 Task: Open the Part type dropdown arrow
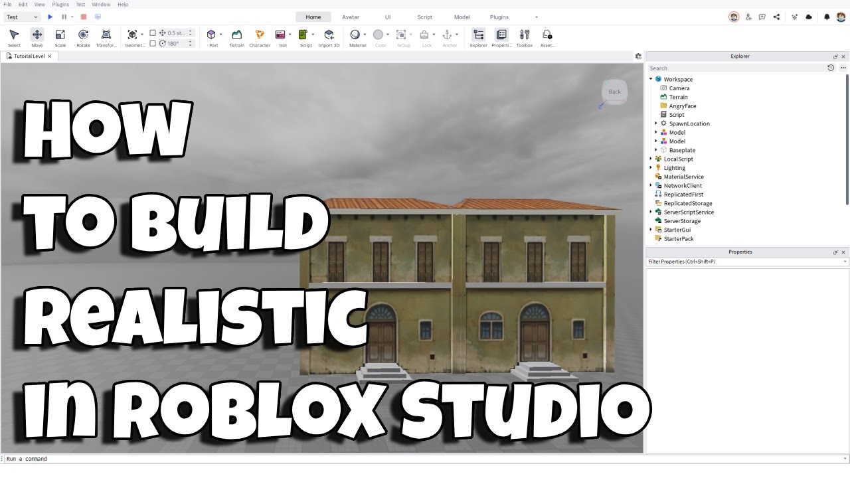click(220, 35)
